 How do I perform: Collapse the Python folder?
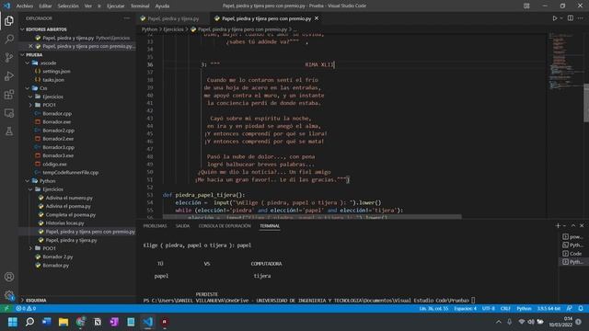[x=28, y=181]
